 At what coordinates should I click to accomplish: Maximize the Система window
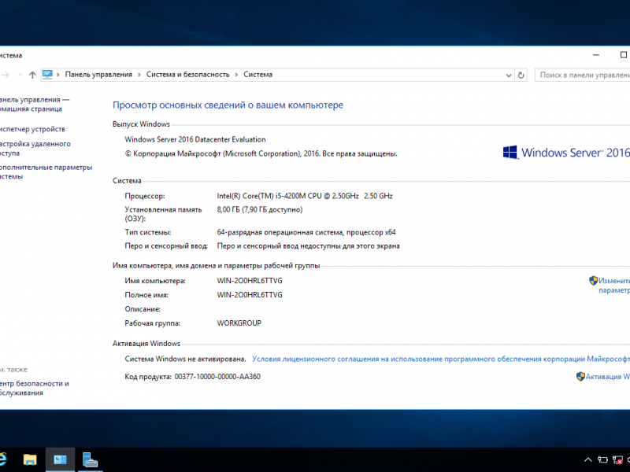point(623,55)
